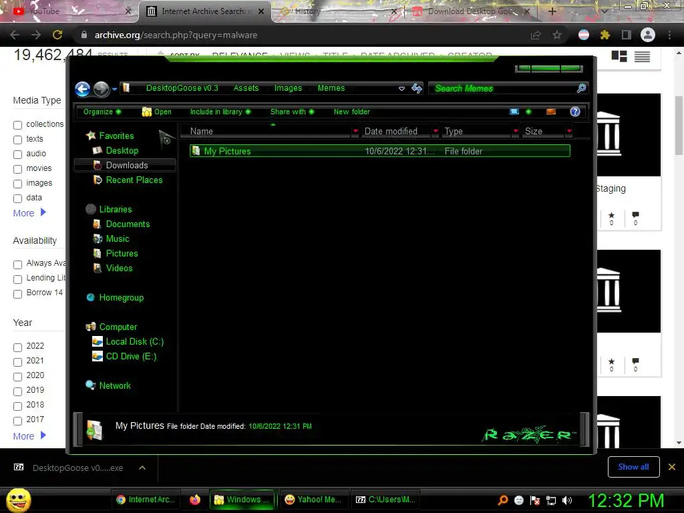Click the volume speaker tray icon

[567, 500]
